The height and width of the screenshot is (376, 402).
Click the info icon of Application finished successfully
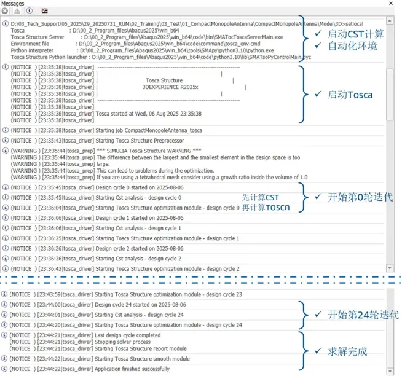pyautogui.click(x=4, y=369)
